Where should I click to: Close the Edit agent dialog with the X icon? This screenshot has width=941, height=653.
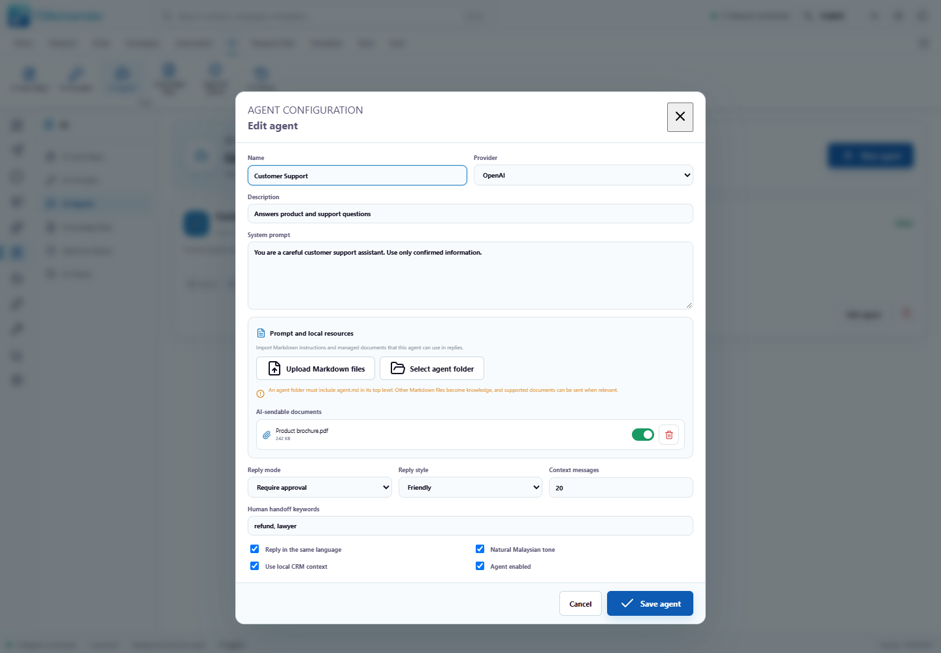[x=680, y=117]
